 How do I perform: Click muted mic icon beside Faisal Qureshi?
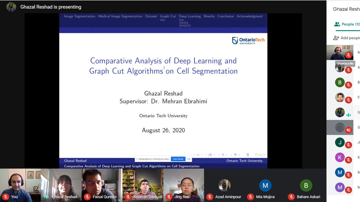click(x=87, y=197)
